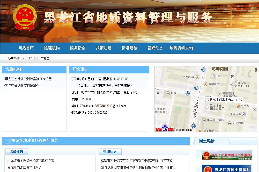Click the bus stop icon right of 如家
The width and height of the screenshot is (259, 172).
click(188, 93)
